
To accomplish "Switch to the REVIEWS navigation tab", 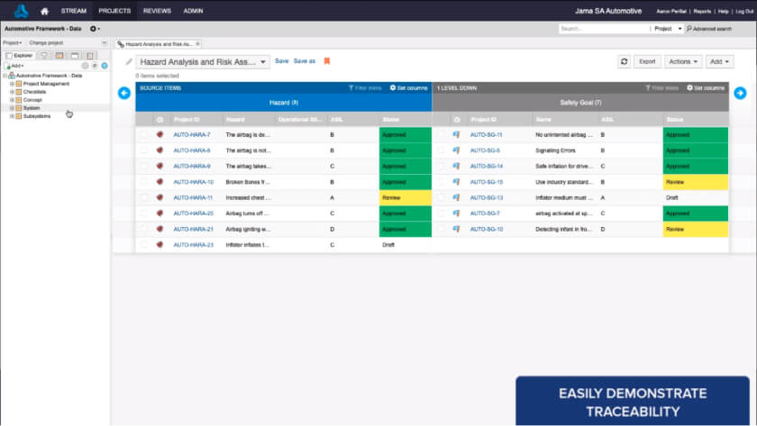I will coord(157,11).
